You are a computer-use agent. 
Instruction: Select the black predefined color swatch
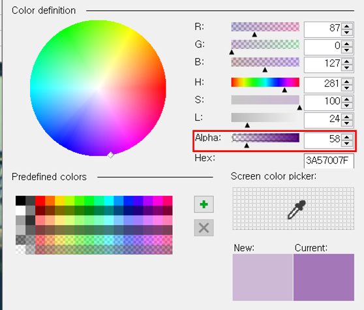(x=20, y=200)
